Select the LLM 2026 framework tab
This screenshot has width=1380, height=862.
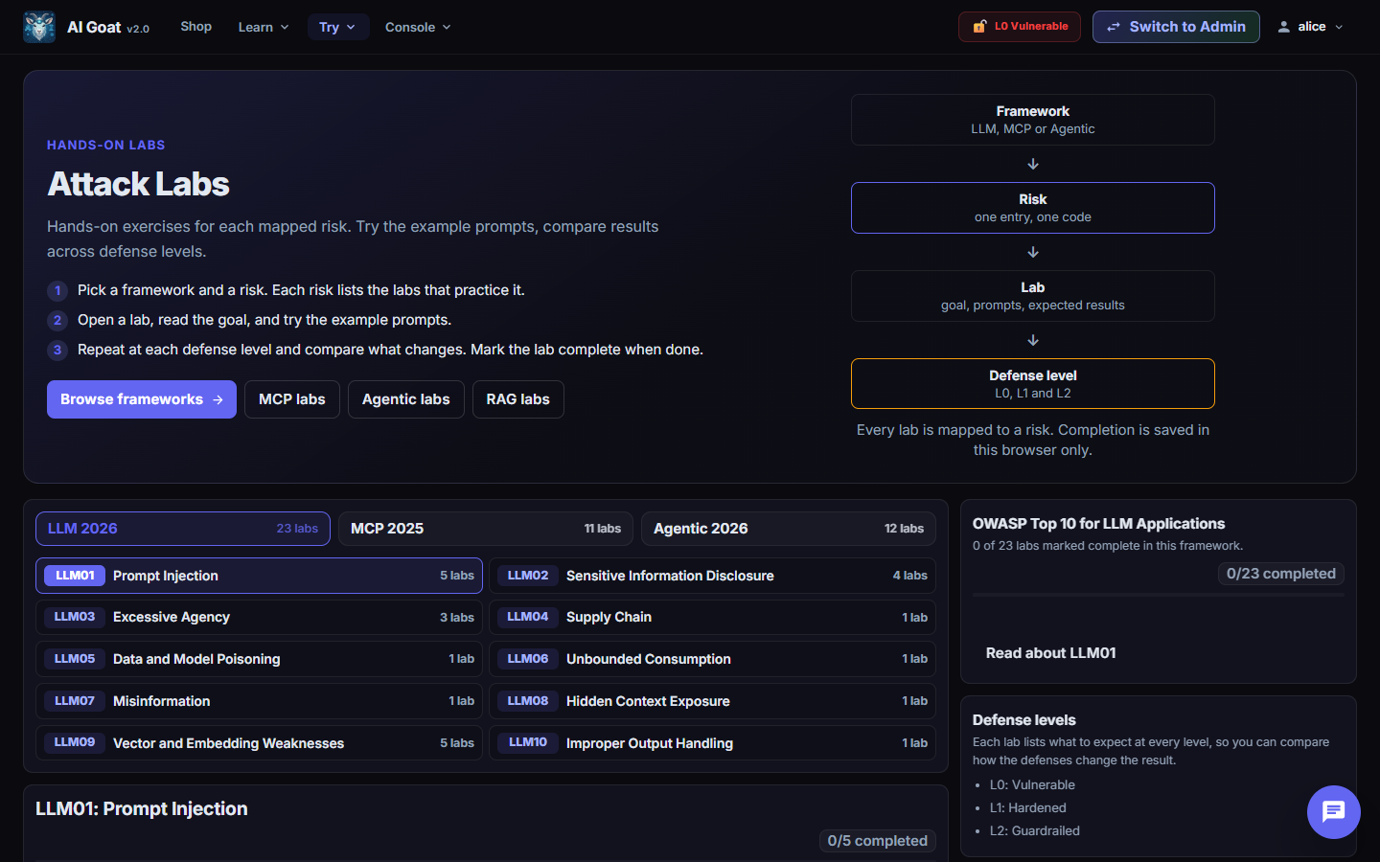click(x=183, y=529)
